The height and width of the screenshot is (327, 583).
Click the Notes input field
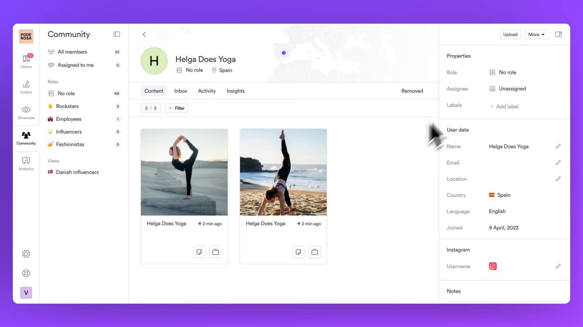504,302
